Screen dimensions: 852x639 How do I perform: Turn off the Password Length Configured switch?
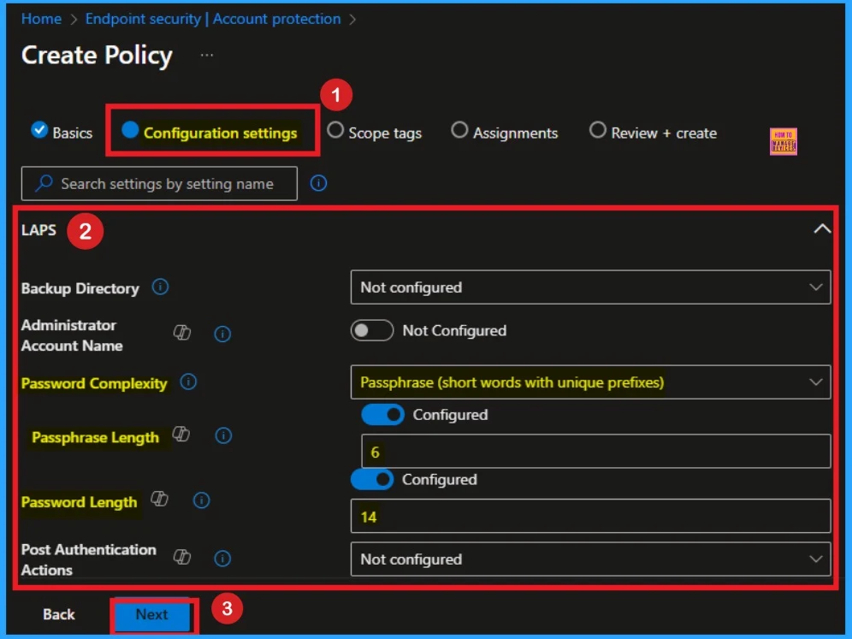(x=371, y=479)
